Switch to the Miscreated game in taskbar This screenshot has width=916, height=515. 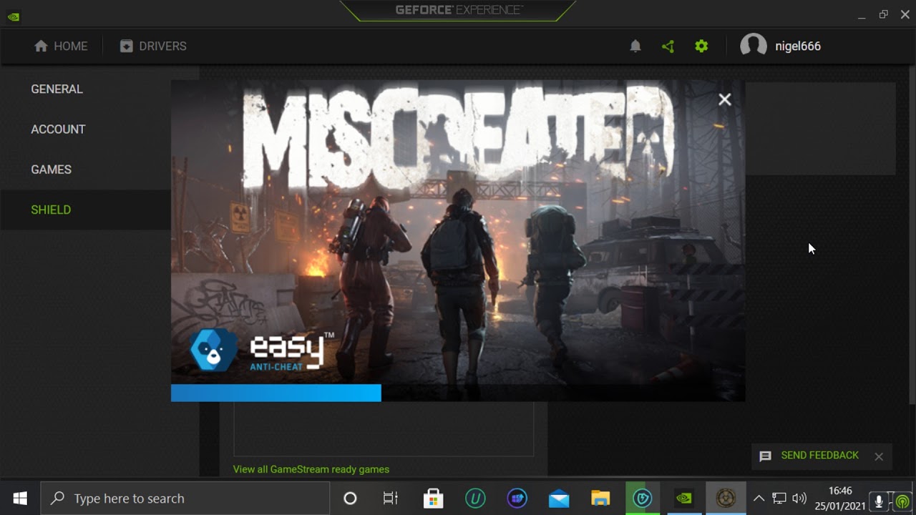tap(726, 499)
